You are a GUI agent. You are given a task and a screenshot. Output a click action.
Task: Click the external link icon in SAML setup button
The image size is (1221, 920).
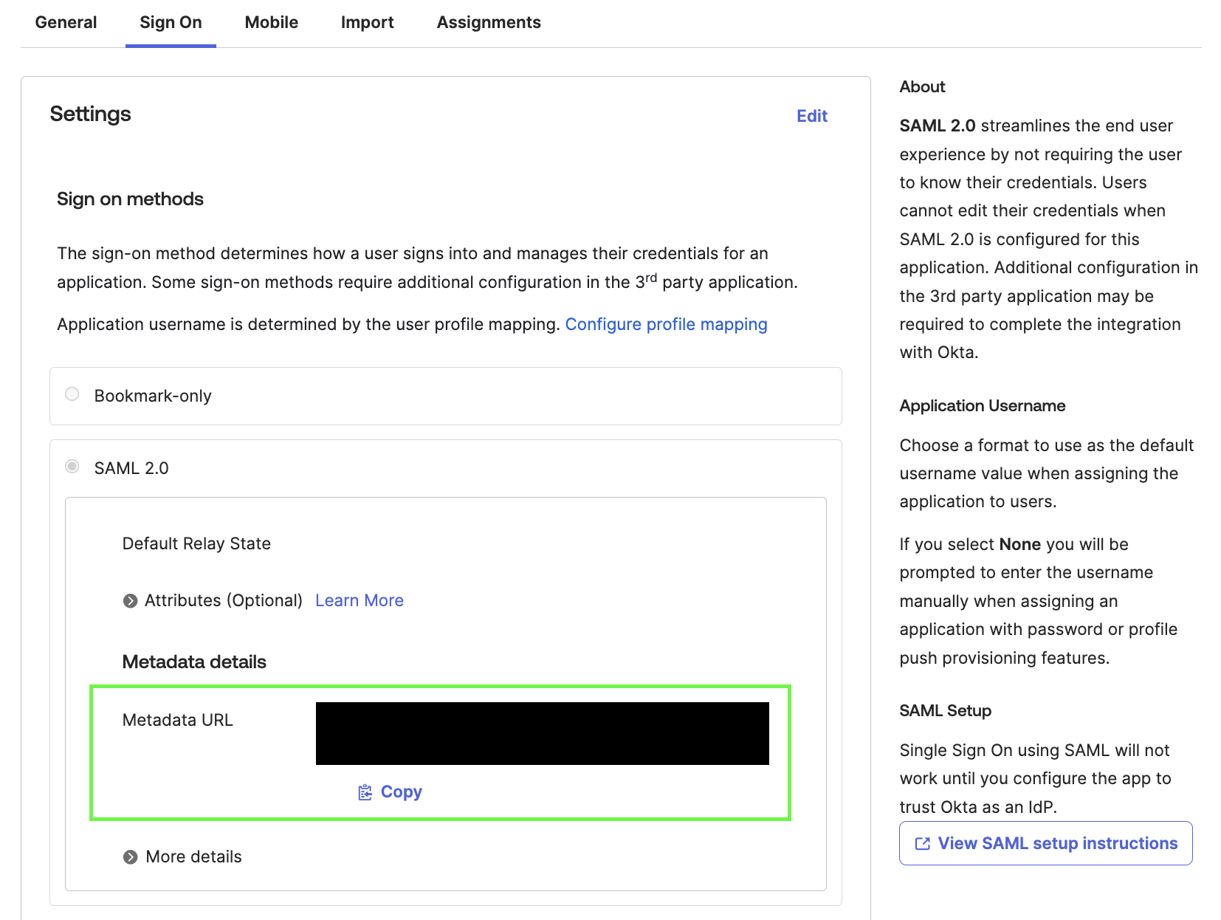pyautogui.click(x=922, y=842)
